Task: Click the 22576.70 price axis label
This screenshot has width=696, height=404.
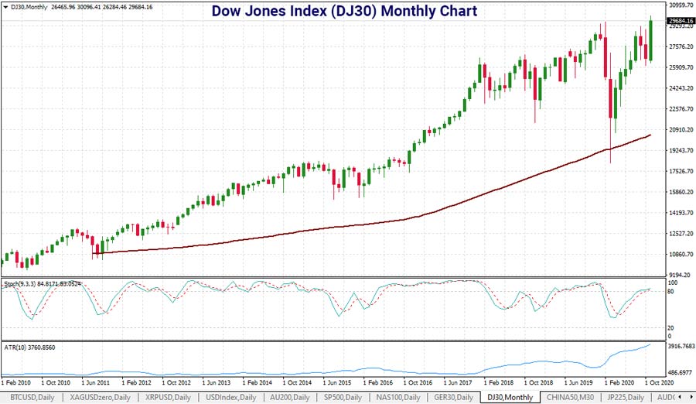Action: point(681,109)
